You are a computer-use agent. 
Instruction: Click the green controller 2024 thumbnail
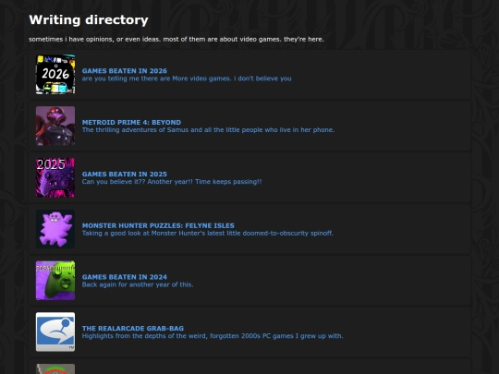(55, 281)
